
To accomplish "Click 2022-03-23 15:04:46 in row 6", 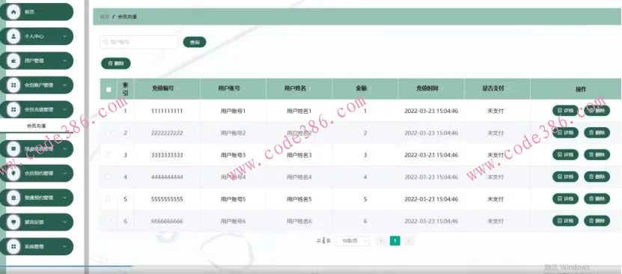I will pos(431,222).
